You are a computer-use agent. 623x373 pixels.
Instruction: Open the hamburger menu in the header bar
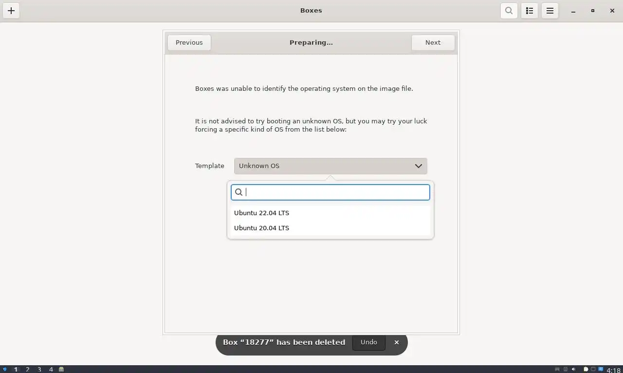(x=550, y=11)
